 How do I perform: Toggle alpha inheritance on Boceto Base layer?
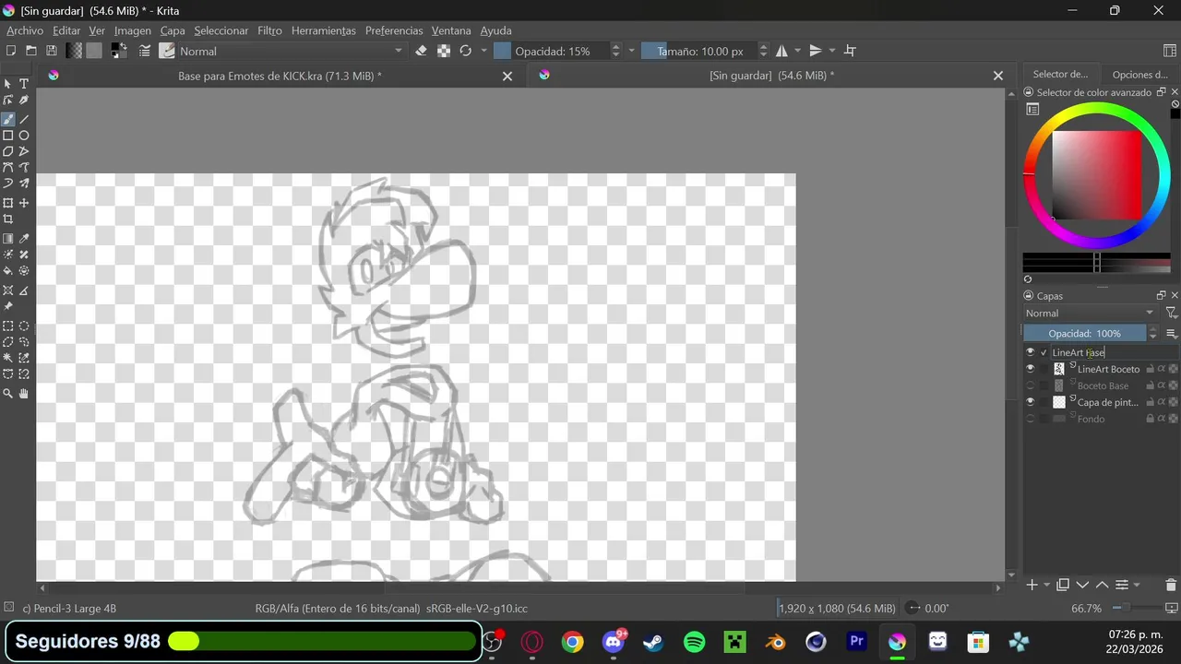pyautogui.click(x=1162, y=385)
